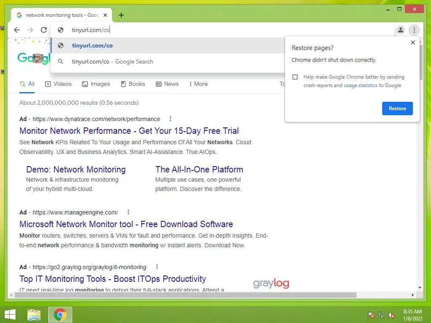Click the blue Restore button
This screenshot has width=431, height=323.
397,109
